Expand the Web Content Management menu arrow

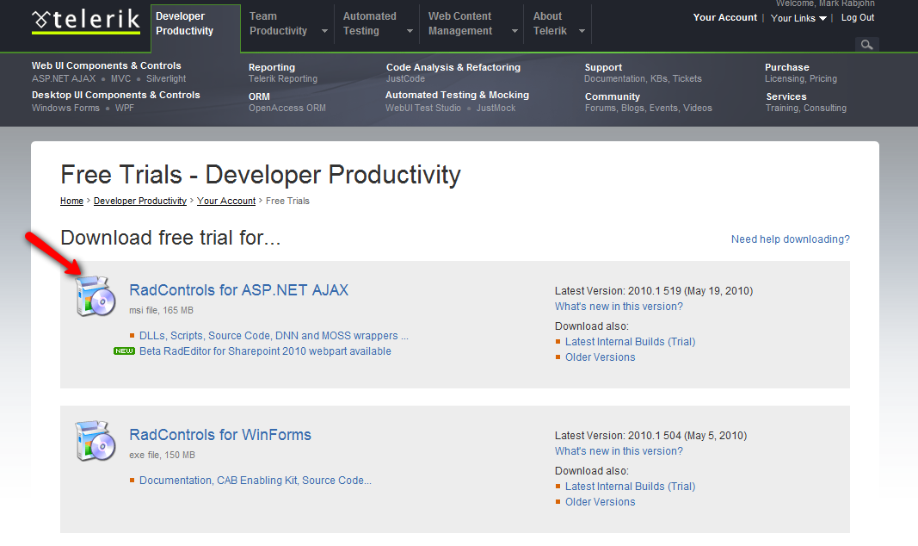(x=514, y=31)
